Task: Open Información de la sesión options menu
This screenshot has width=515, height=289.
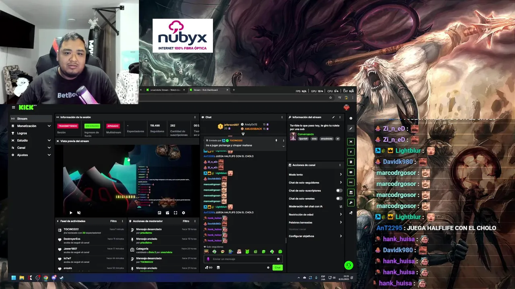Action: [195, 117]
